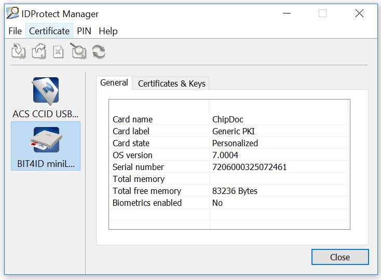Click the 83236 Bytes value

pyautogui.click(x=235, y=191)
